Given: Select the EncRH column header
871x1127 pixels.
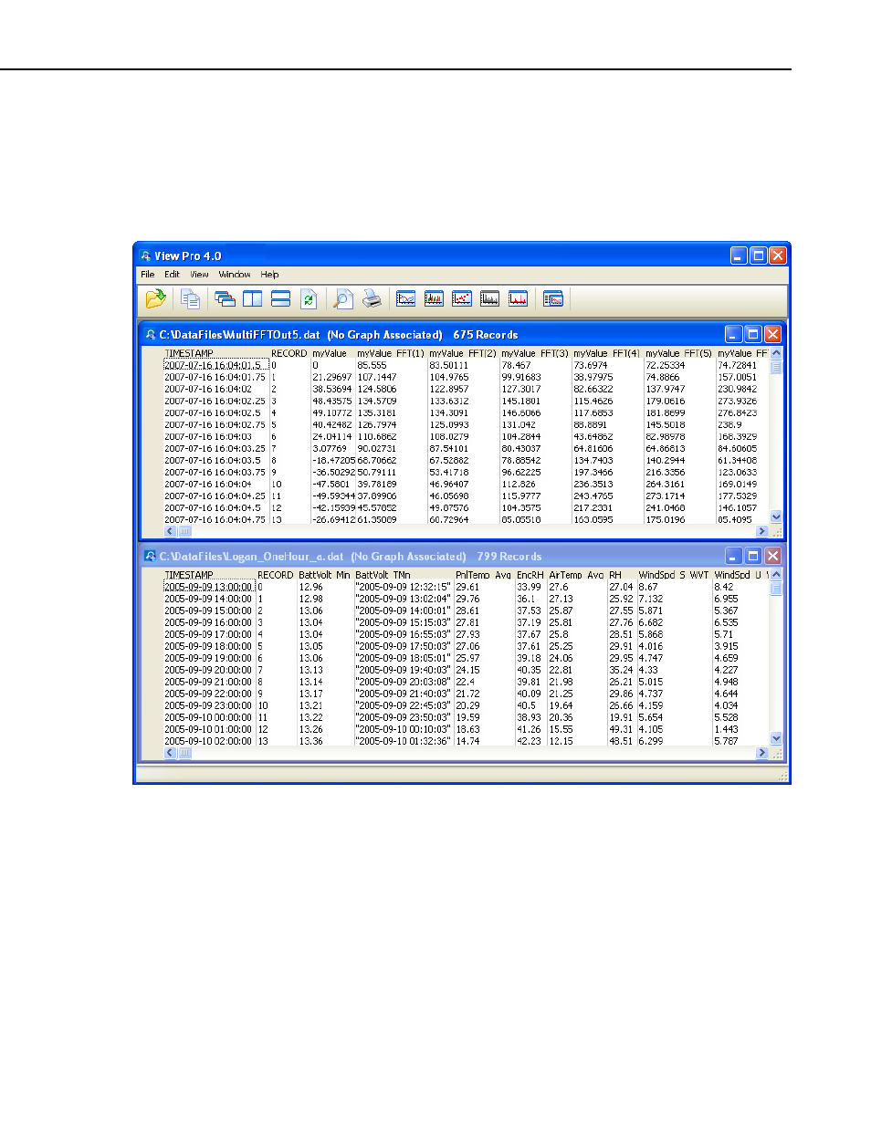Looking at the screenshot, I should [x=530, y=575].
